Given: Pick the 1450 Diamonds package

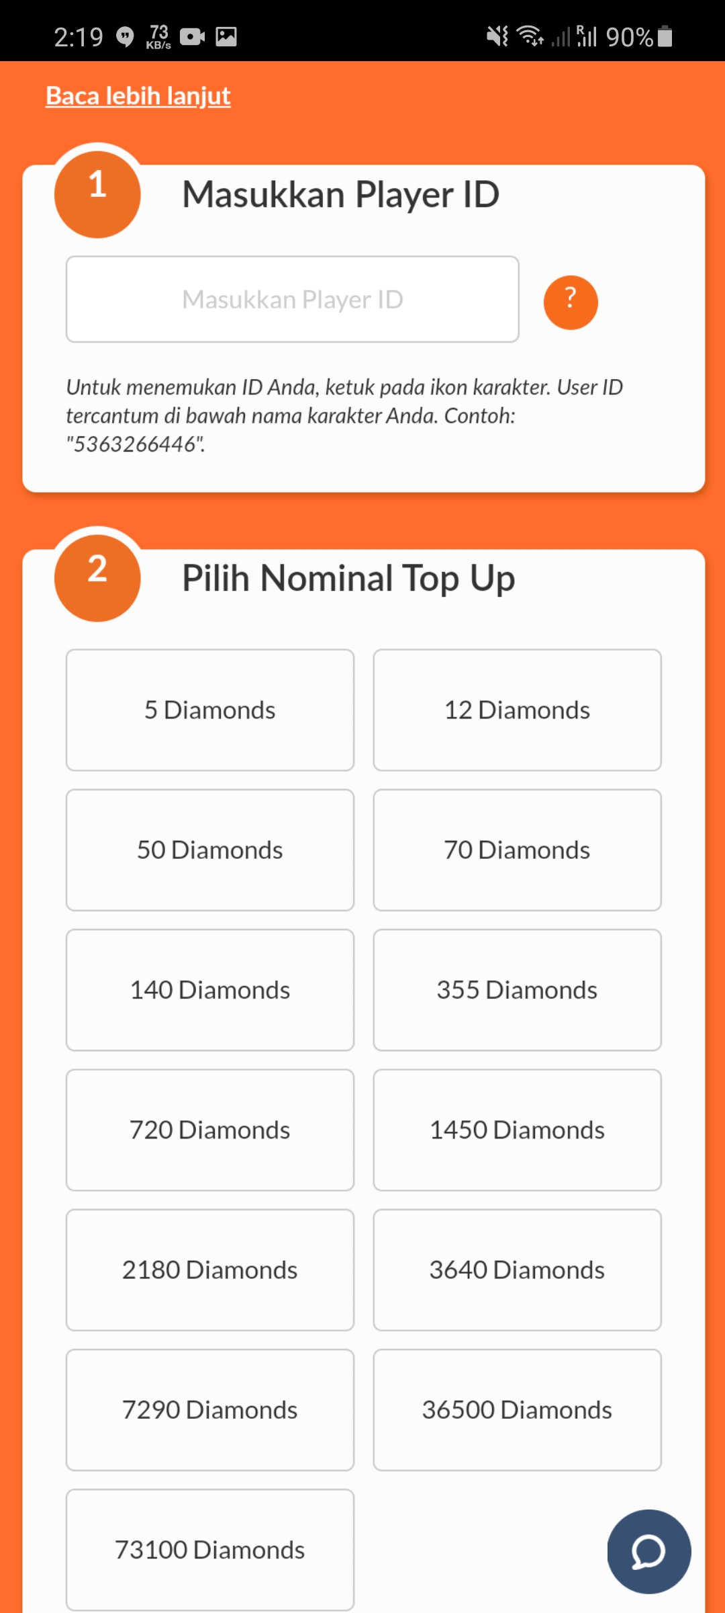Looking at the screenshot, I should 517,1130.
